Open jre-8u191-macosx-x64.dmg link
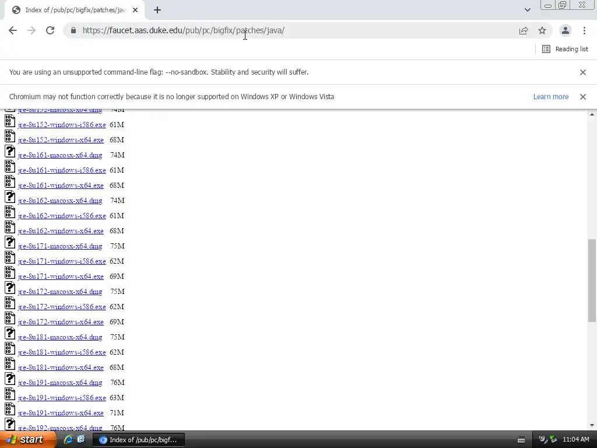 (x=60, y=383)
